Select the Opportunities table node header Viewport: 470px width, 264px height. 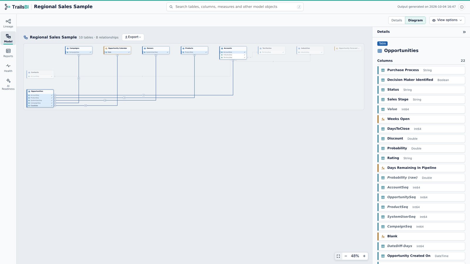(40, 92)
